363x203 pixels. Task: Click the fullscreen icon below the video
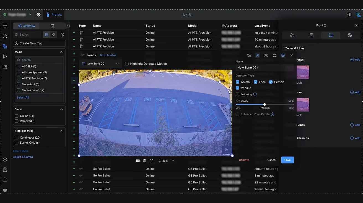tap(151, 161)
